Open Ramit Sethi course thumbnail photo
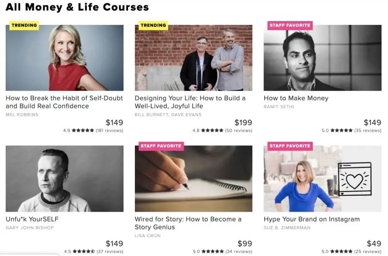This screenshot has width=388, height=256. [x=322, y=58]
